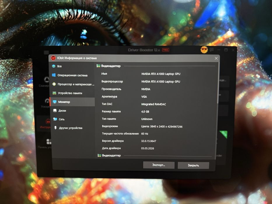This screenshot has width=272, height=204.
Task: Click memory size value 4,0 GB
Action: point(145,112)
